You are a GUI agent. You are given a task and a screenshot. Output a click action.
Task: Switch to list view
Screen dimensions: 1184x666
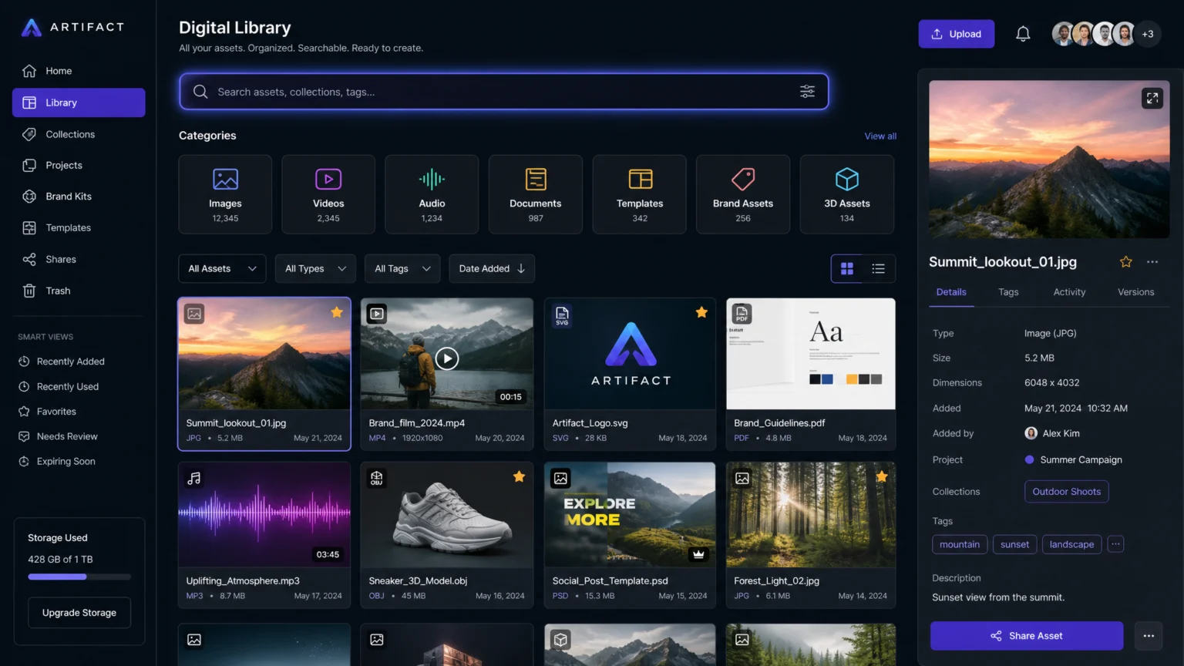pyautogui.click(x=879, y=268)
